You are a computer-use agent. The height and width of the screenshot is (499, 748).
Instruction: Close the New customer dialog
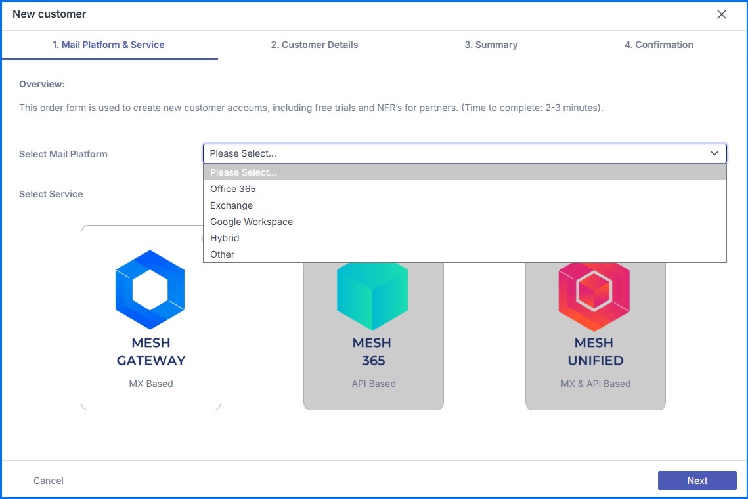[722, 14]
